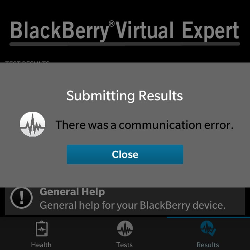Open the General Help heading

click(x=72, y=192)
